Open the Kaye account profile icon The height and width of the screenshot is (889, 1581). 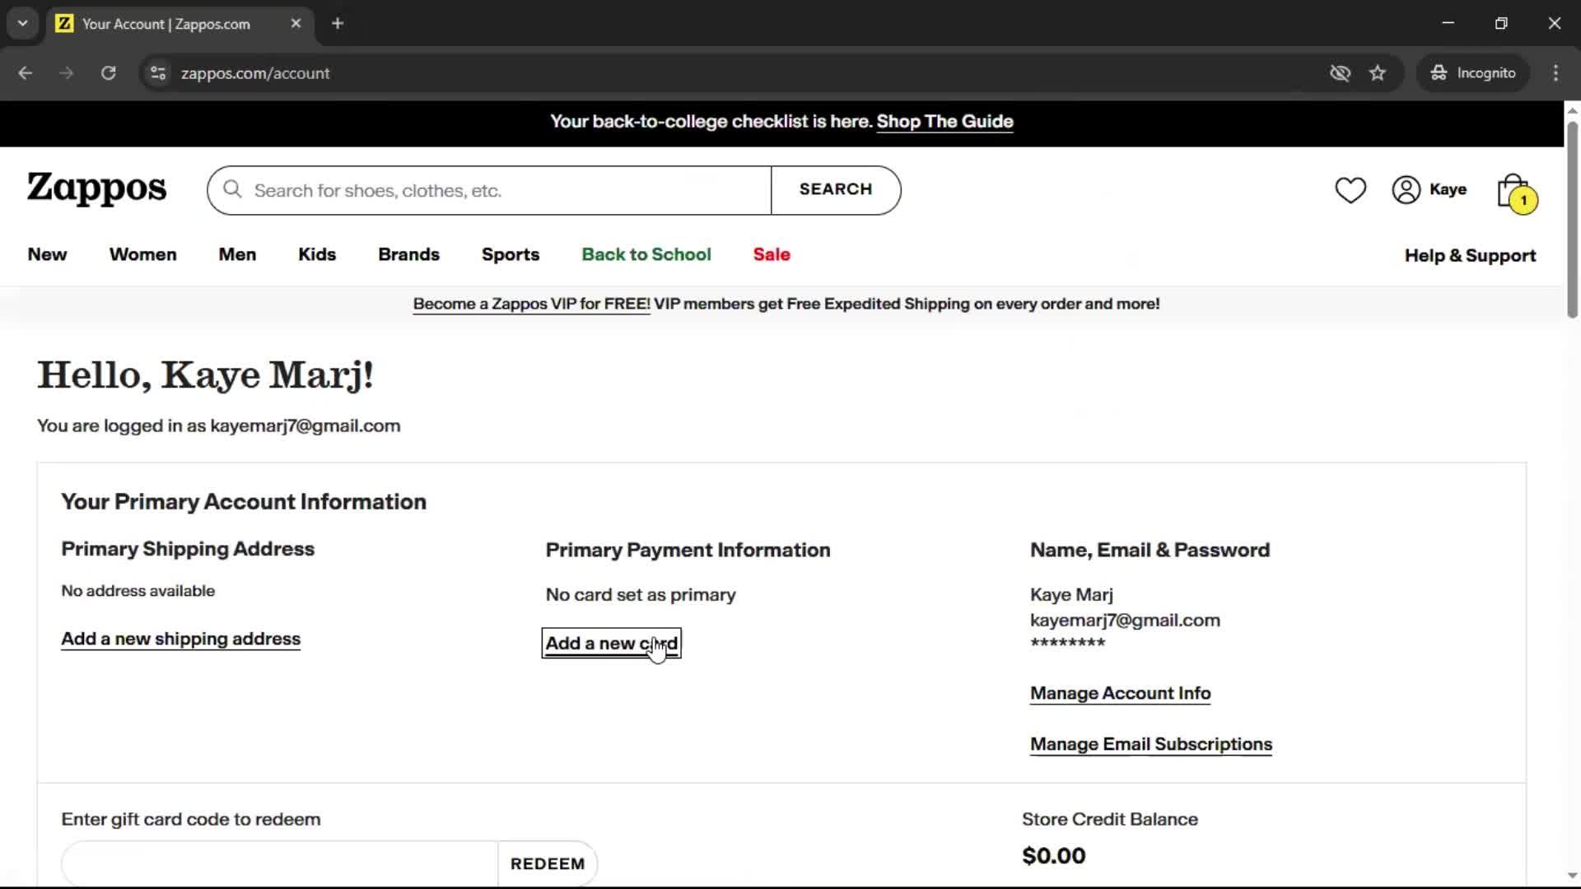pos(1406,189)
